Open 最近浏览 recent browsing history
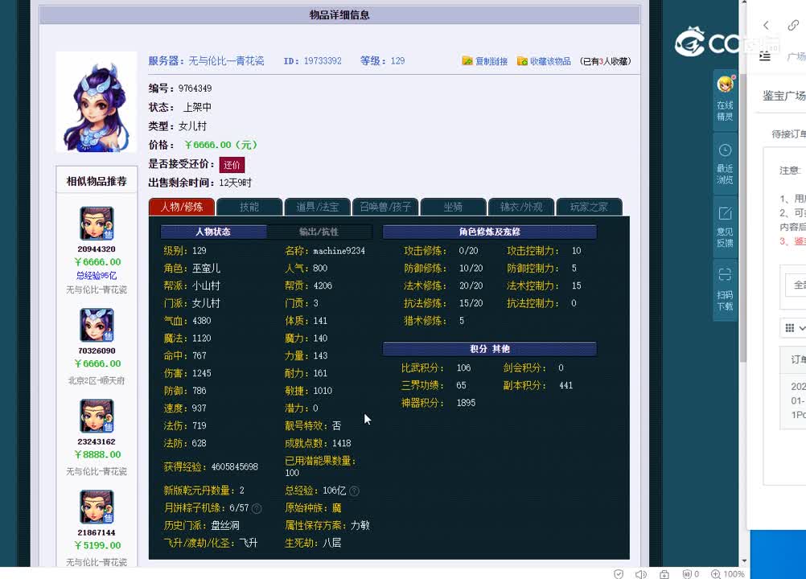 point(725,163)
